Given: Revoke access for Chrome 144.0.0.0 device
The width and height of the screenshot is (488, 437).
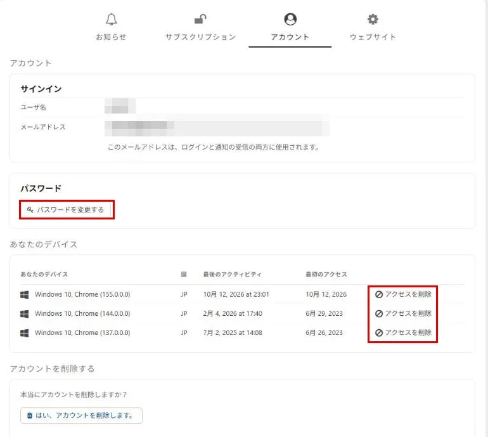Looking at the screenshot, I should pyautogui.click(x=403, y=313).
